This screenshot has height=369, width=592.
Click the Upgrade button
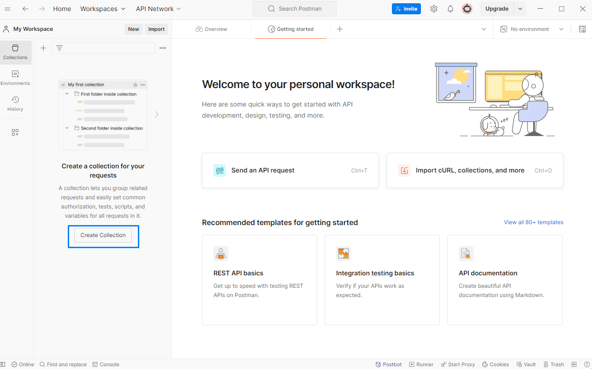click(x=497, y=9)
